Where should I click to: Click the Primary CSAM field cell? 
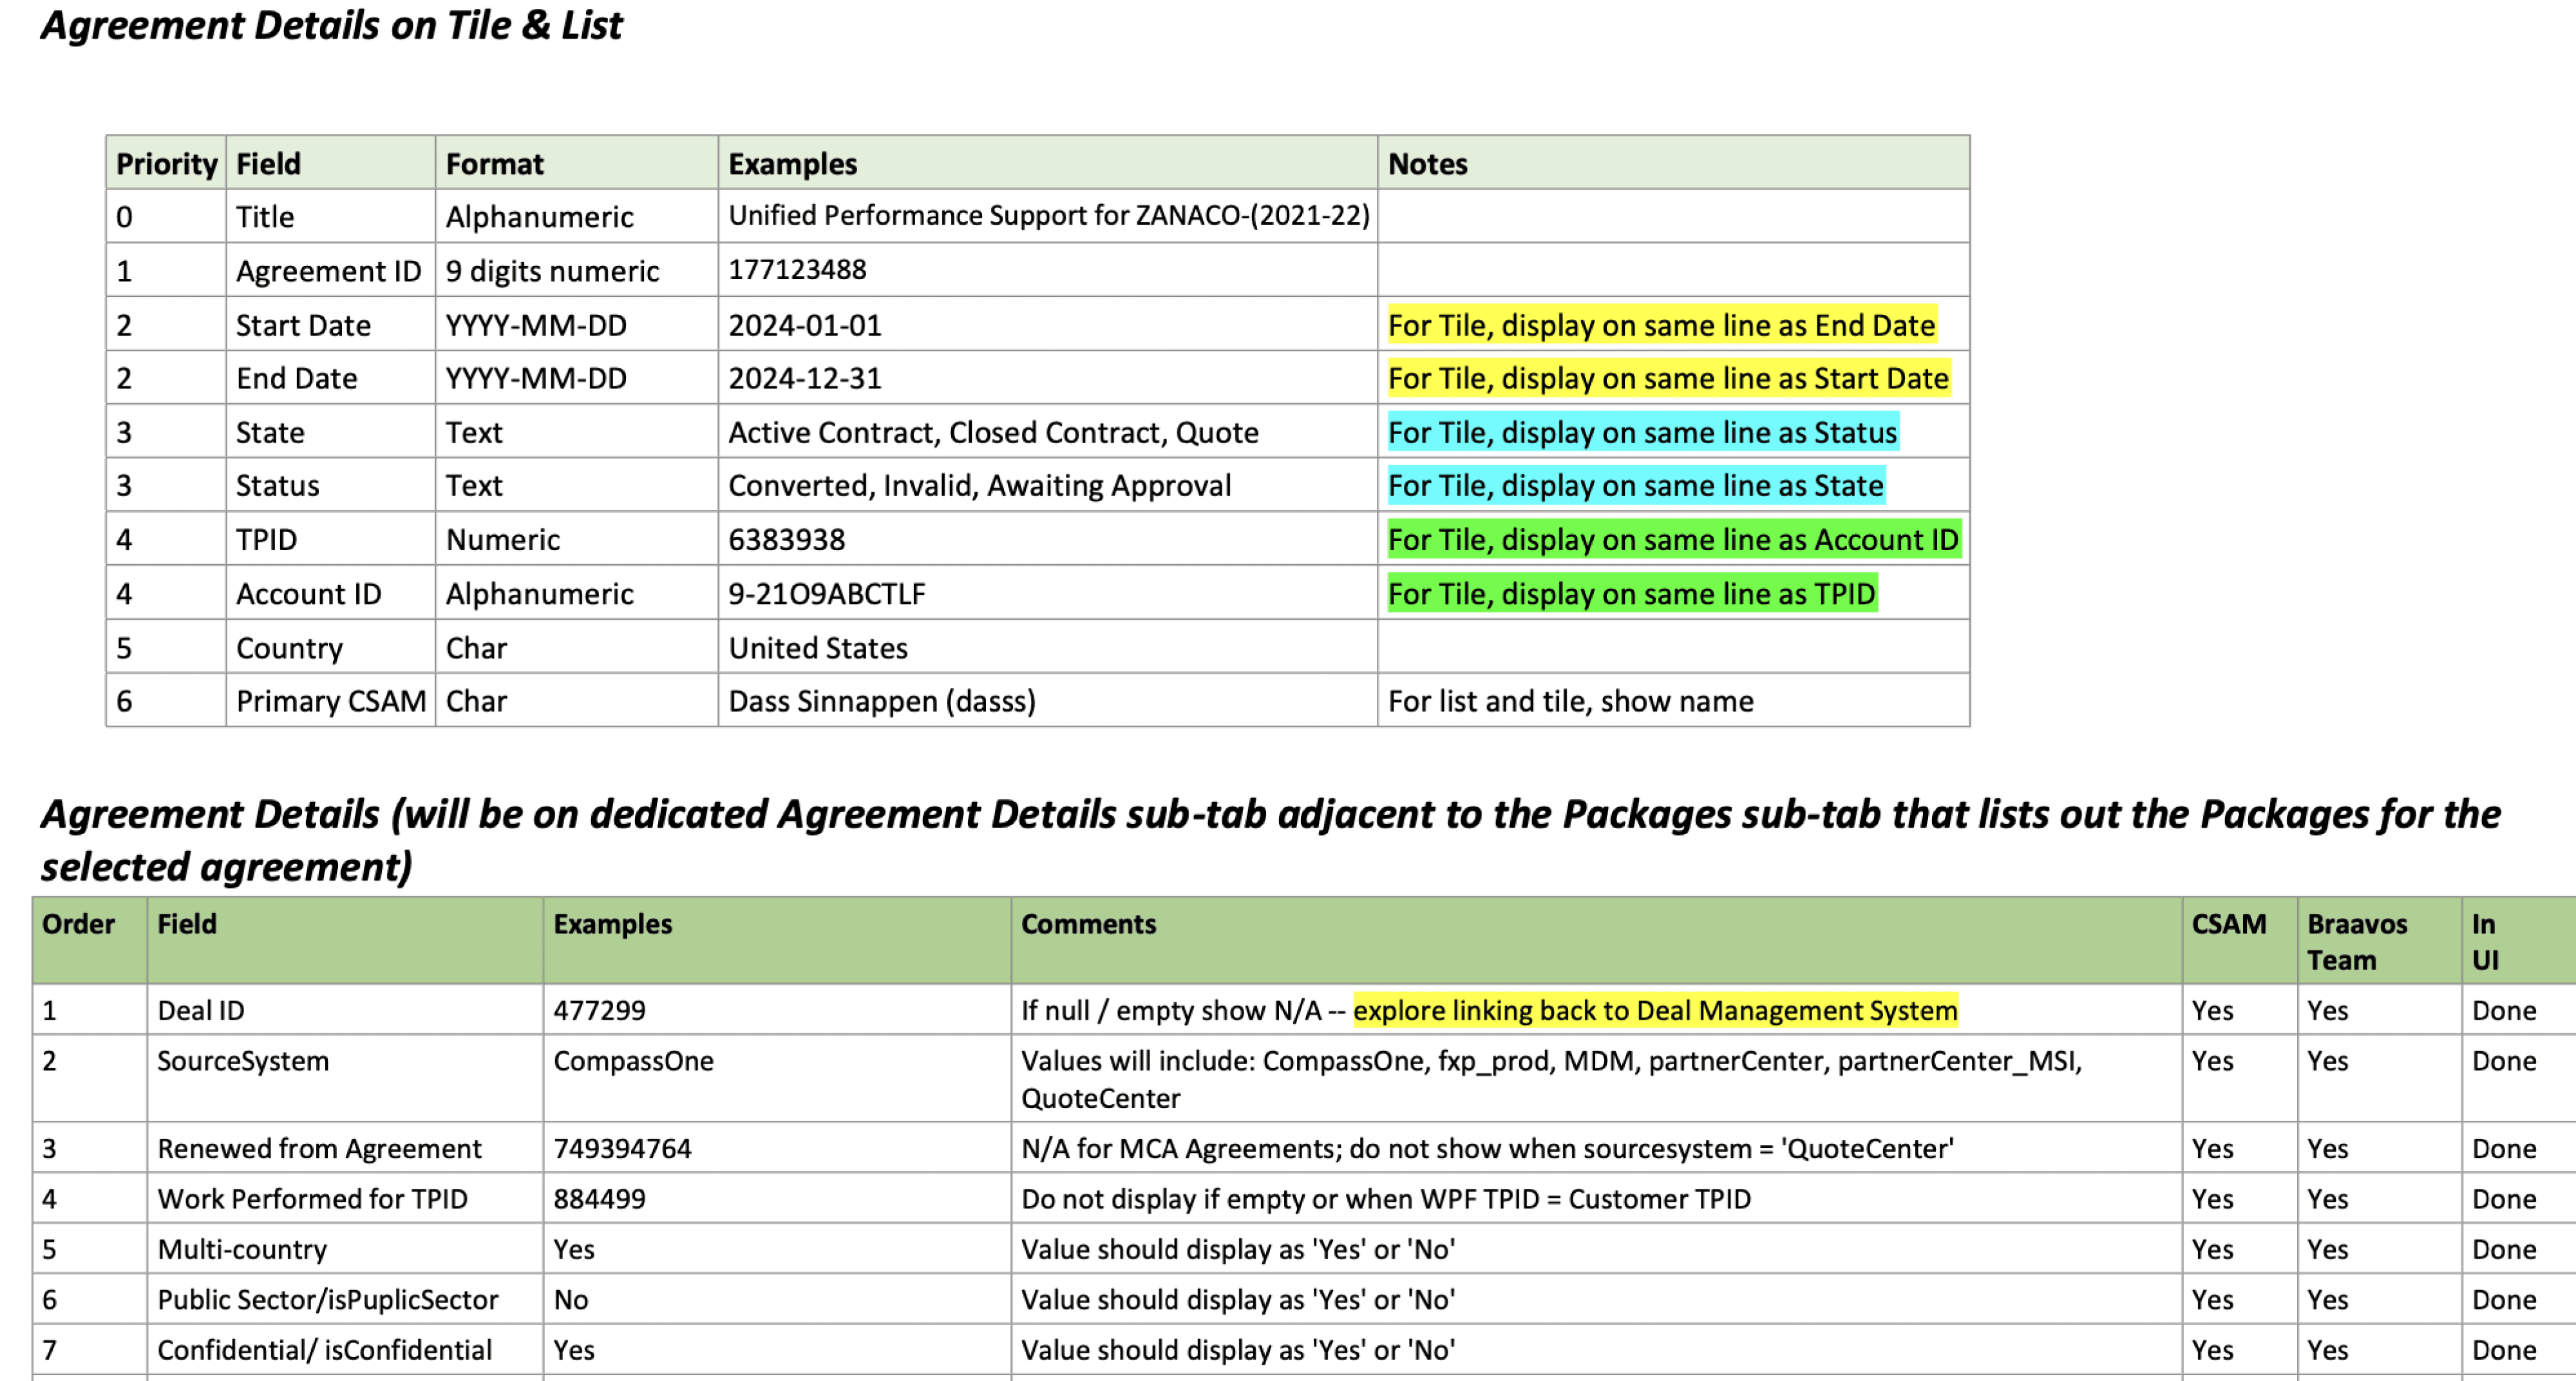[330, 701]
